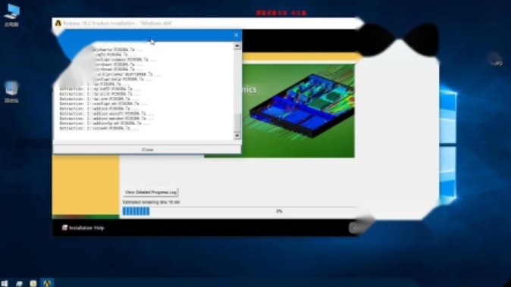Click the 5% progress percentage label
Screen dimensions: 511x287
pyautogui.click(x=279, y=211)
